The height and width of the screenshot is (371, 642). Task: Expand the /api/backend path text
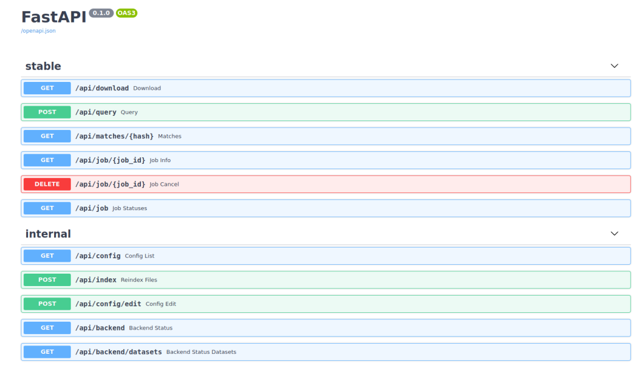[100, 328]
